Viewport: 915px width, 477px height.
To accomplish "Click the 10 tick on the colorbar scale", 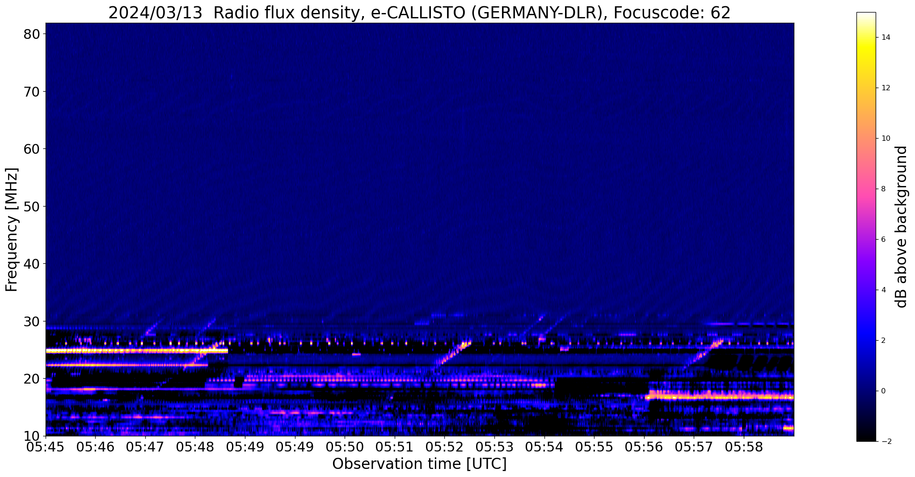I will (x=885, y=139).
